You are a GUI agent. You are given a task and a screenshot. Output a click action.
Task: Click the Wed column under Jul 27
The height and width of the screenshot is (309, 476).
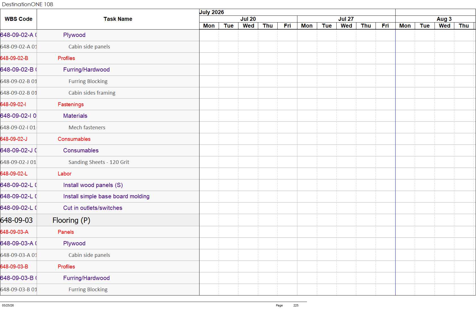(x=346, y=26)
